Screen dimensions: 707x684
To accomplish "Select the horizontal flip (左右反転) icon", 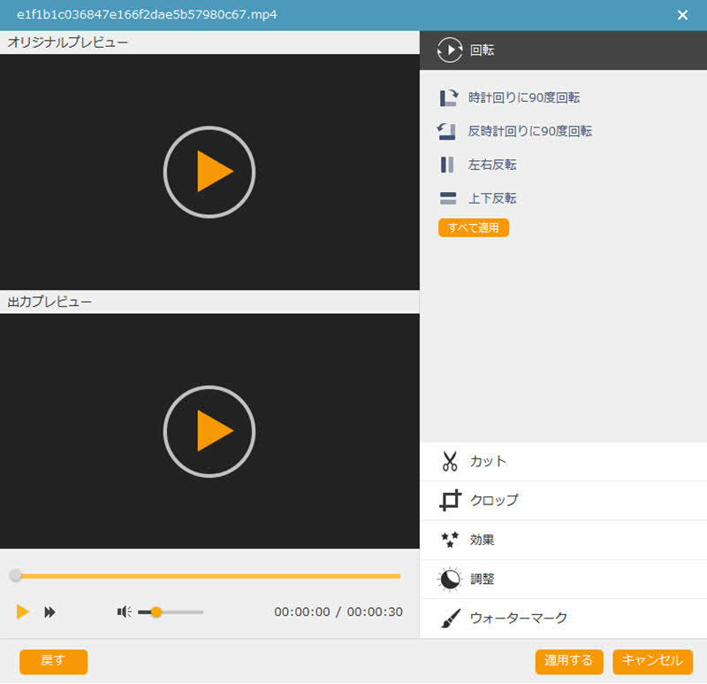I will [x=447, y=165].
